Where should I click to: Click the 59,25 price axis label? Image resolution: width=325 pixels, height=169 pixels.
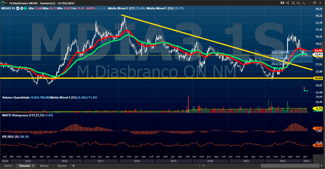tap(319, 9)
